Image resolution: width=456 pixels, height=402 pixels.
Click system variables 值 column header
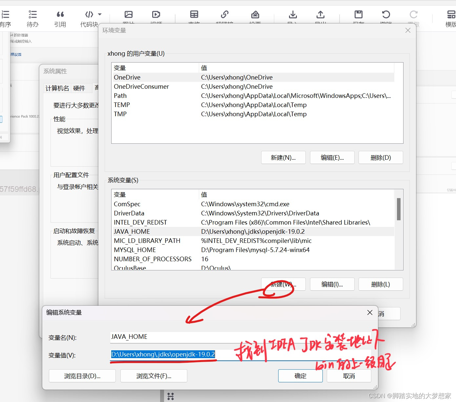pos(297,194)
